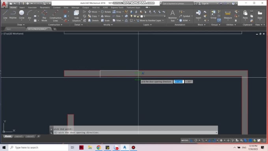Choose the Stretch modify tool
The height and width of the screenshot is (151, 268).
point(93,21)
